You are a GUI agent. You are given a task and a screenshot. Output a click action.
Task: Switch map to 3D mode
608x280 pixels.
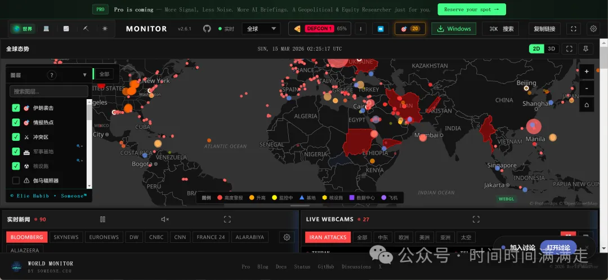pyautogui.click(x=551, y=49)
